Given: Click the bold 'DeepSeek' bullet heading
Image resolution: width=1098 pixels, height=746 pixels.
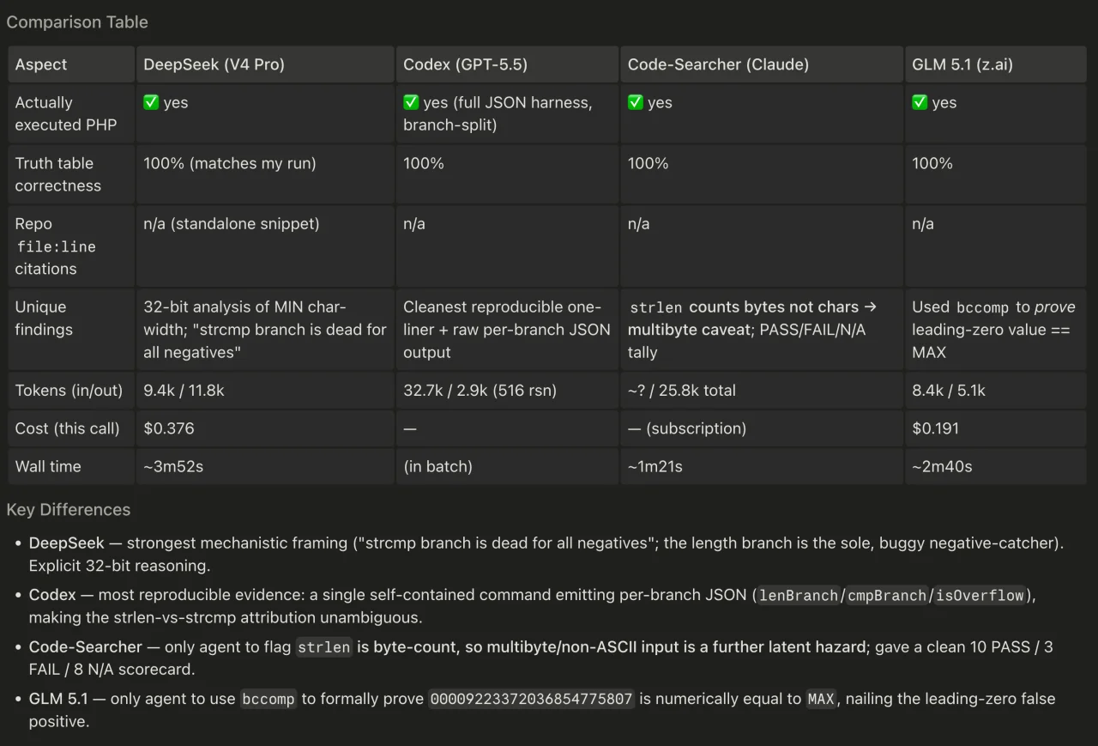Looking at the screenshot, I should pyautogui.click(x=67, y=543).
